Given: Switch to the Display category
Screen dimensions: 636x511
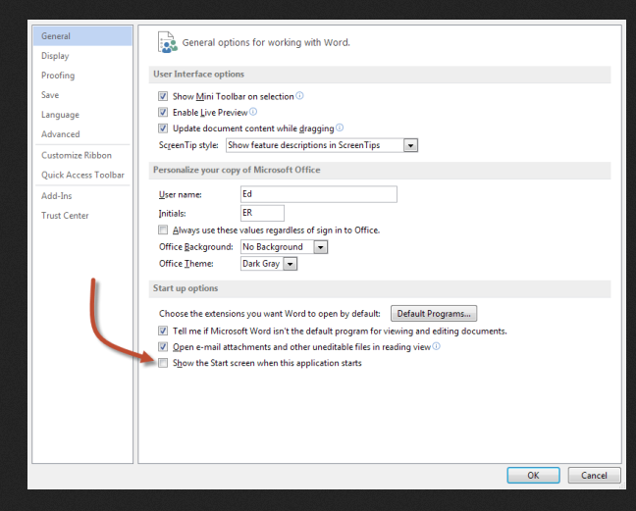Looking at the screenshot, I should 82,56.
